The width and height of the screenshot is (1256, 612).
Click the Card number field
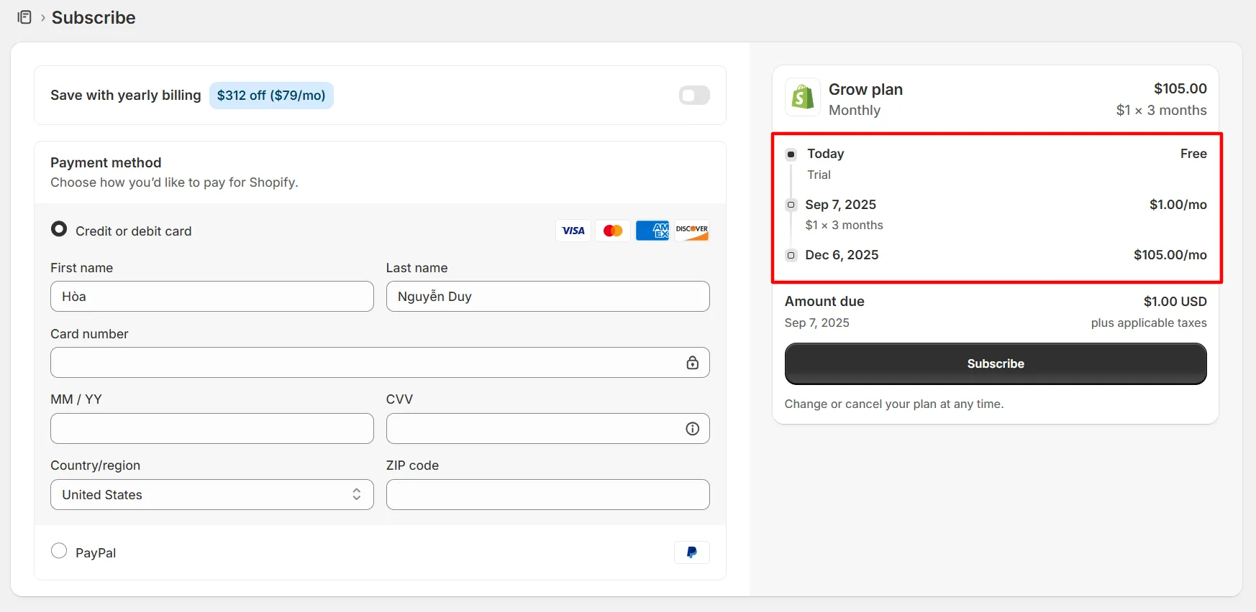tap(380, 363)
